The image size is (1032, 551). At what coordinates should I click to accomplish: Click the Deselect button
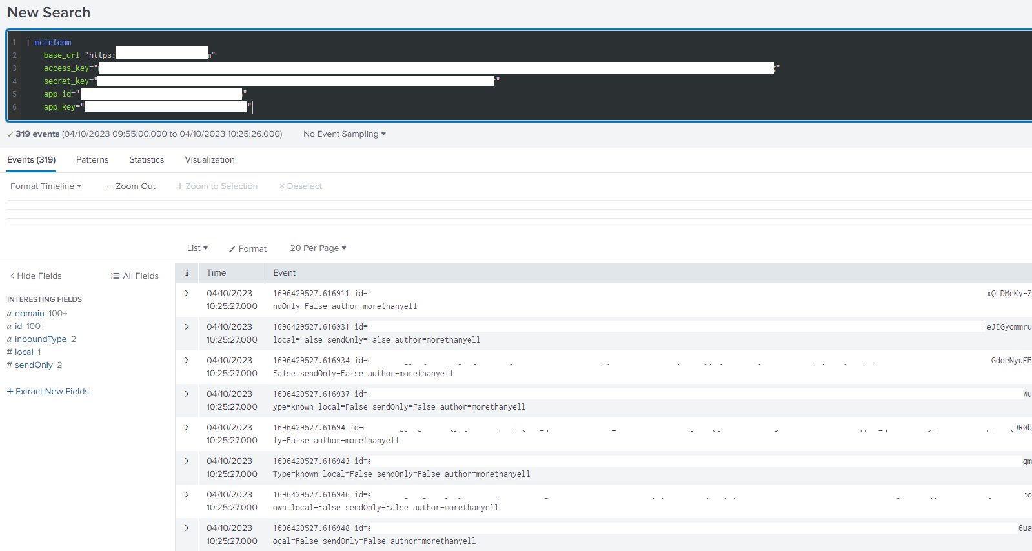coord(301,186)
